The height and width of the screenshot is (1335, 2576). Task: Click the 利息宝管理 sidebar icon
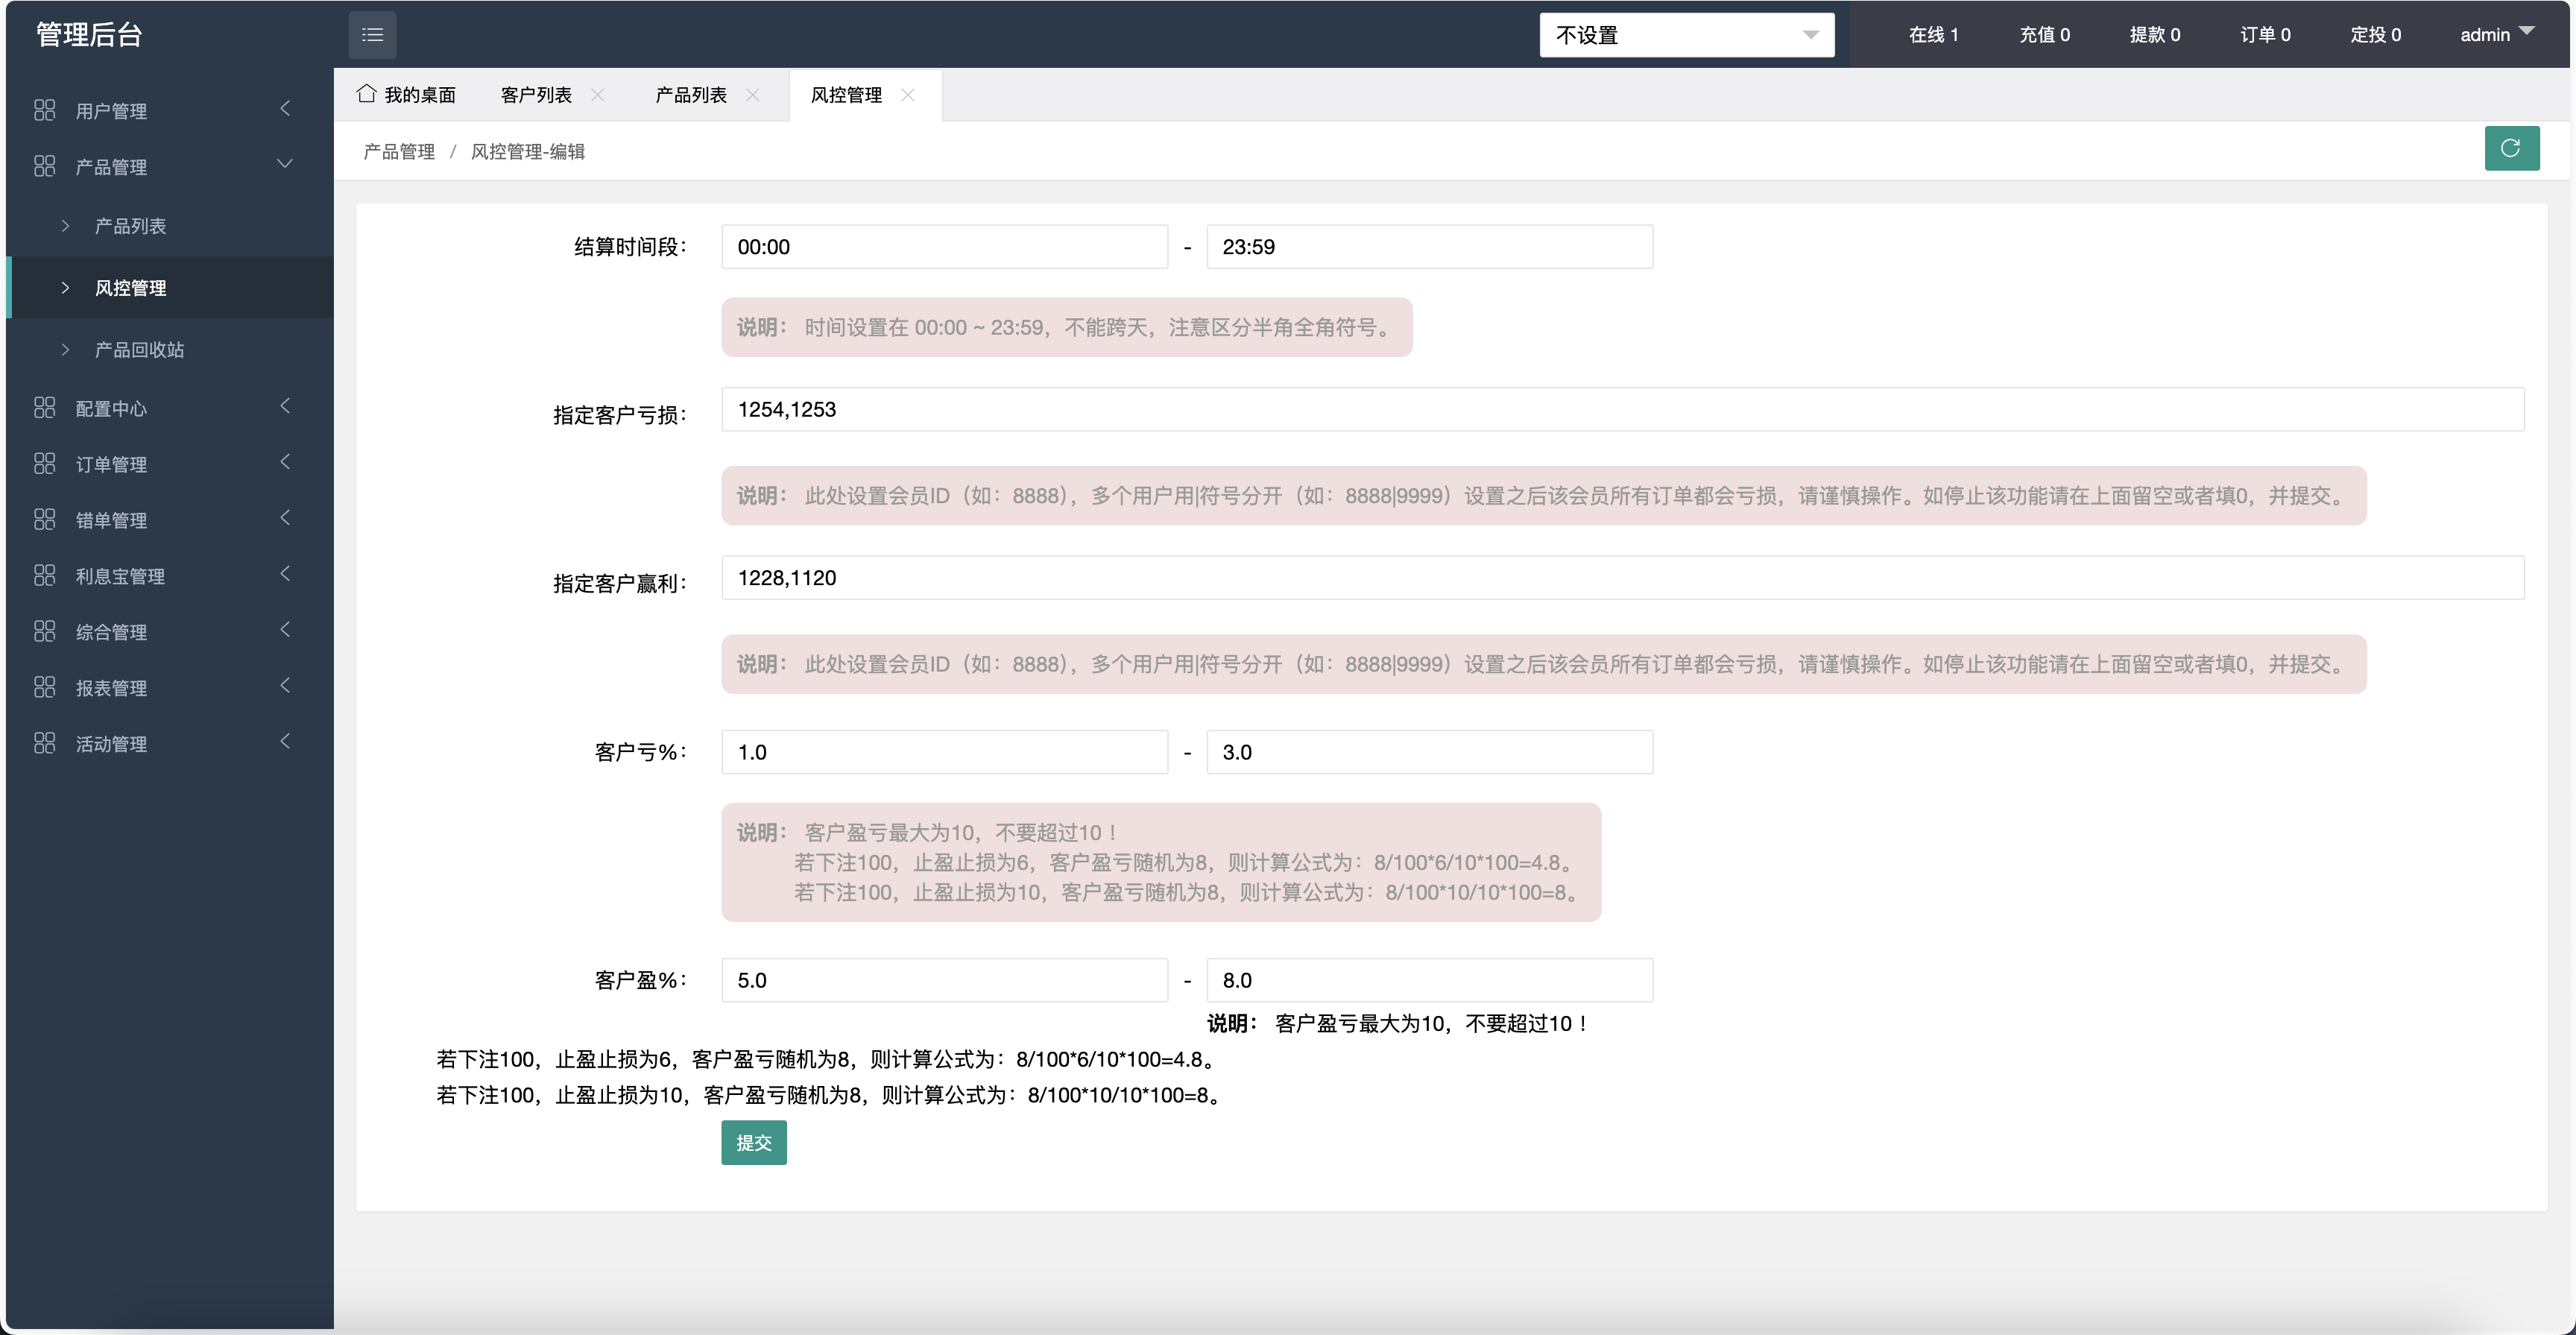coord(45,575)
